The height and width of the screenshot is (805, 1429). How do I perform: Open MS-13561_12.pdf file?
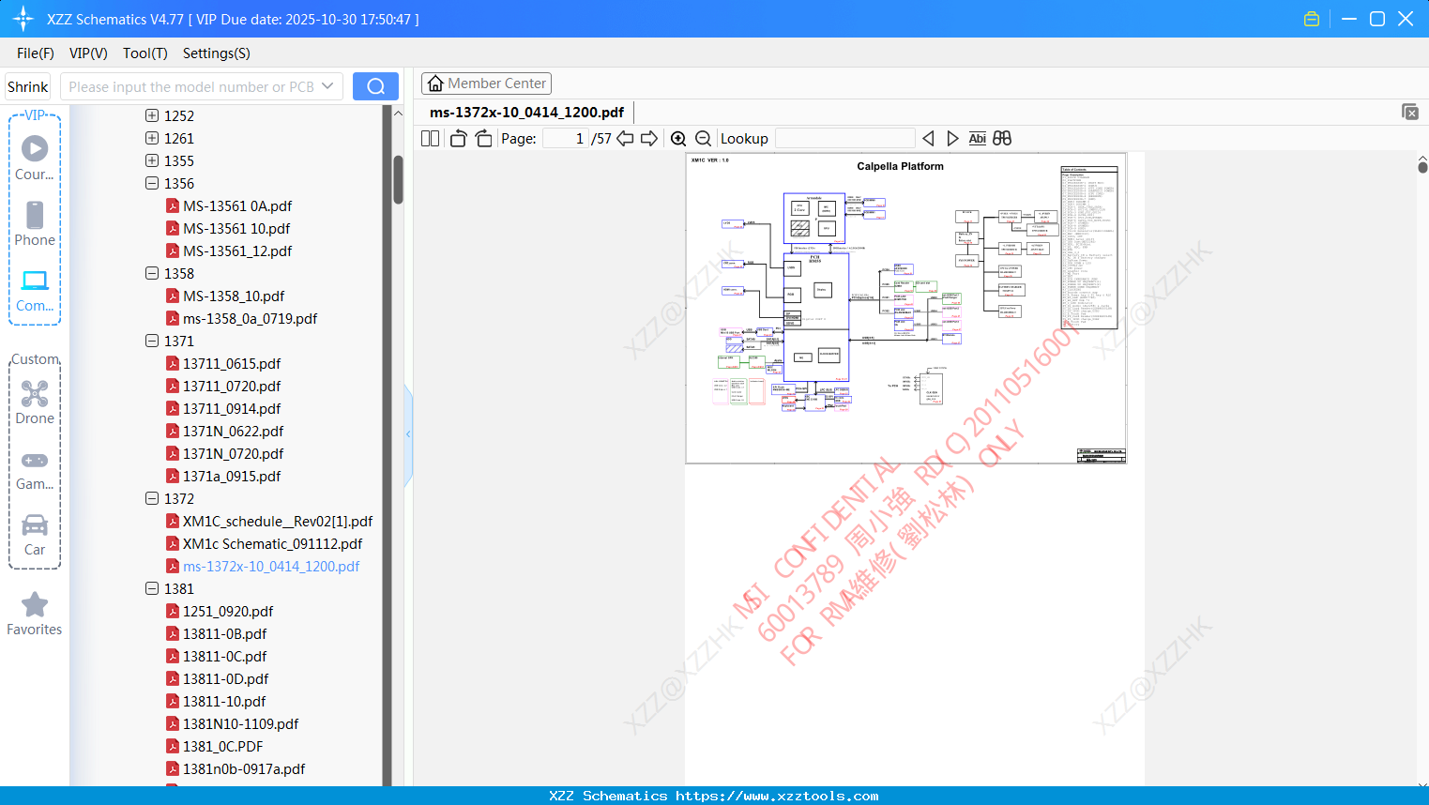pyautogui.click(x=237, y=251)
